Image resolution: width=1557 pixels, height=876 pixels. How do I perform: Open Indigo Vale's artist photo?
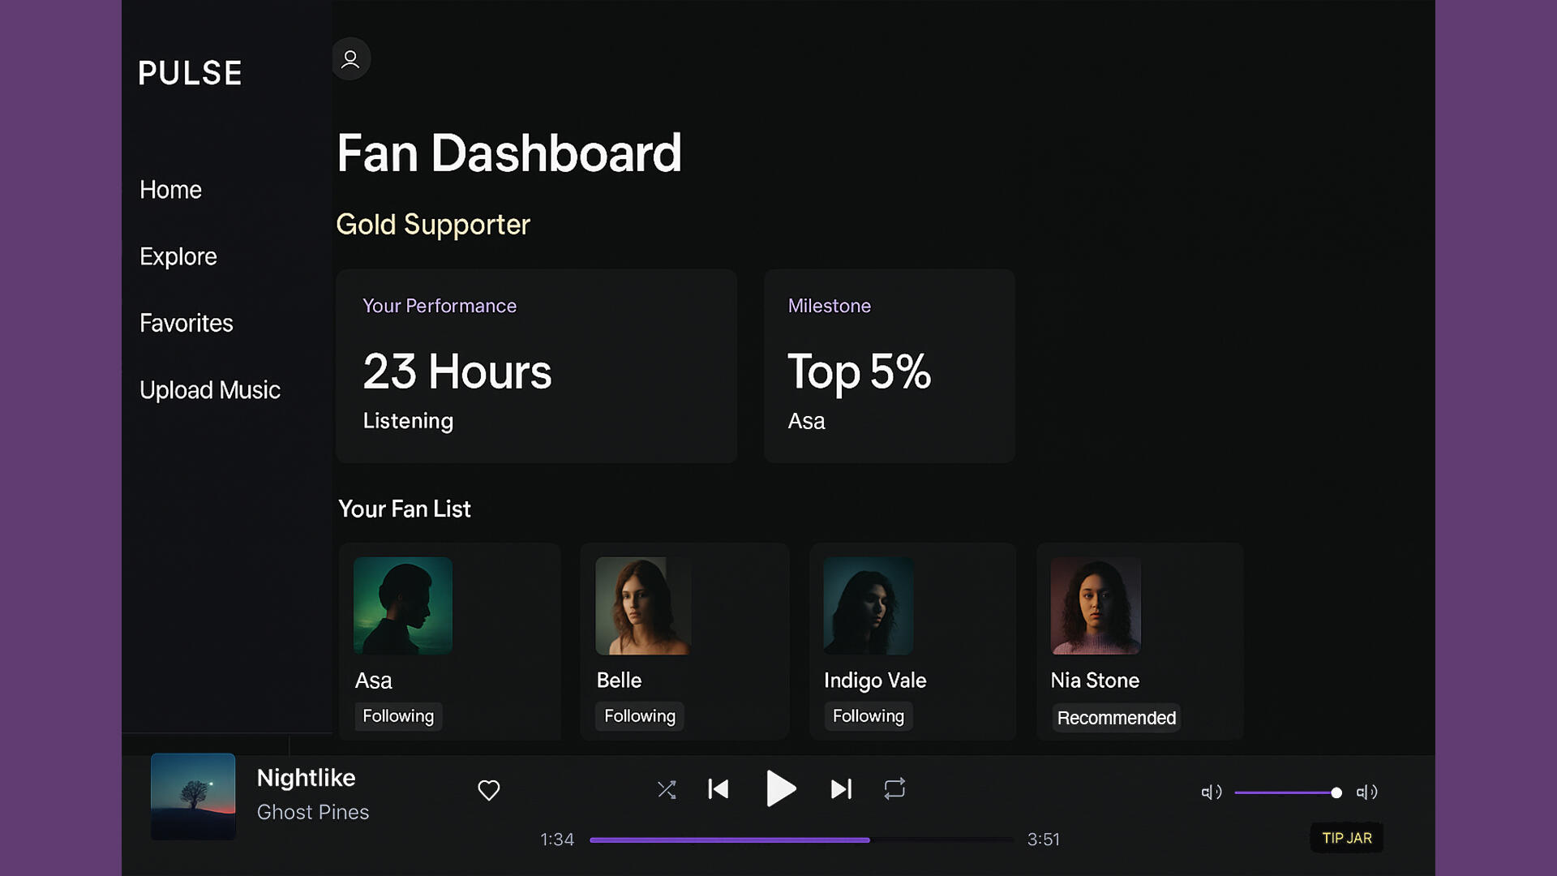pos(868,605)
